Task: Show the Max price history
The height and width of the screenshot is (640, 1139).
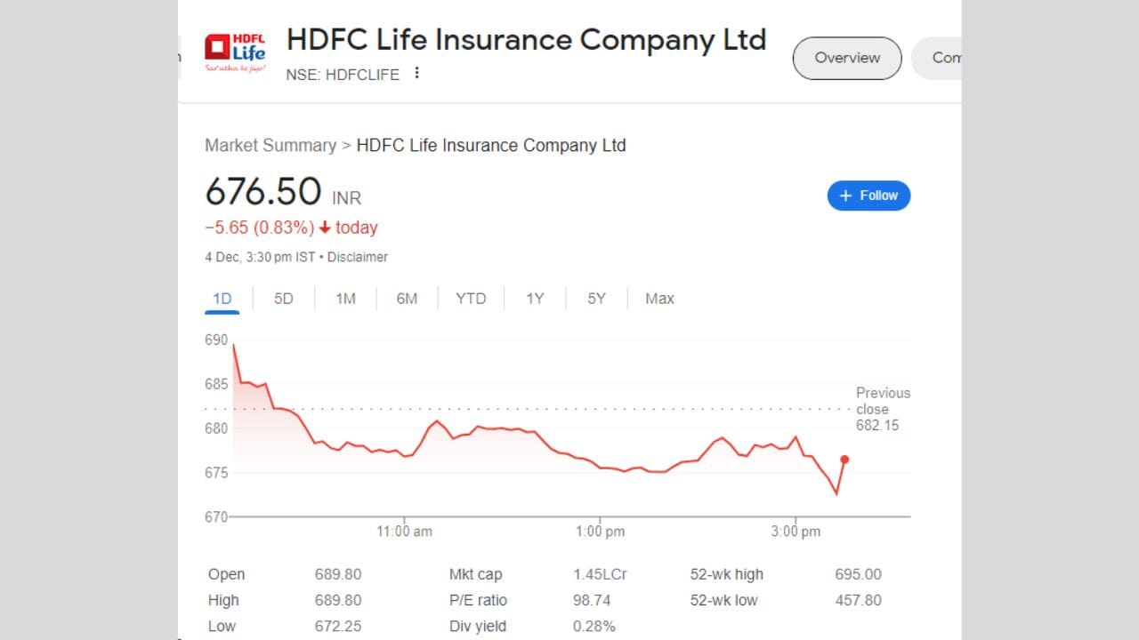Action: (658, 298)
